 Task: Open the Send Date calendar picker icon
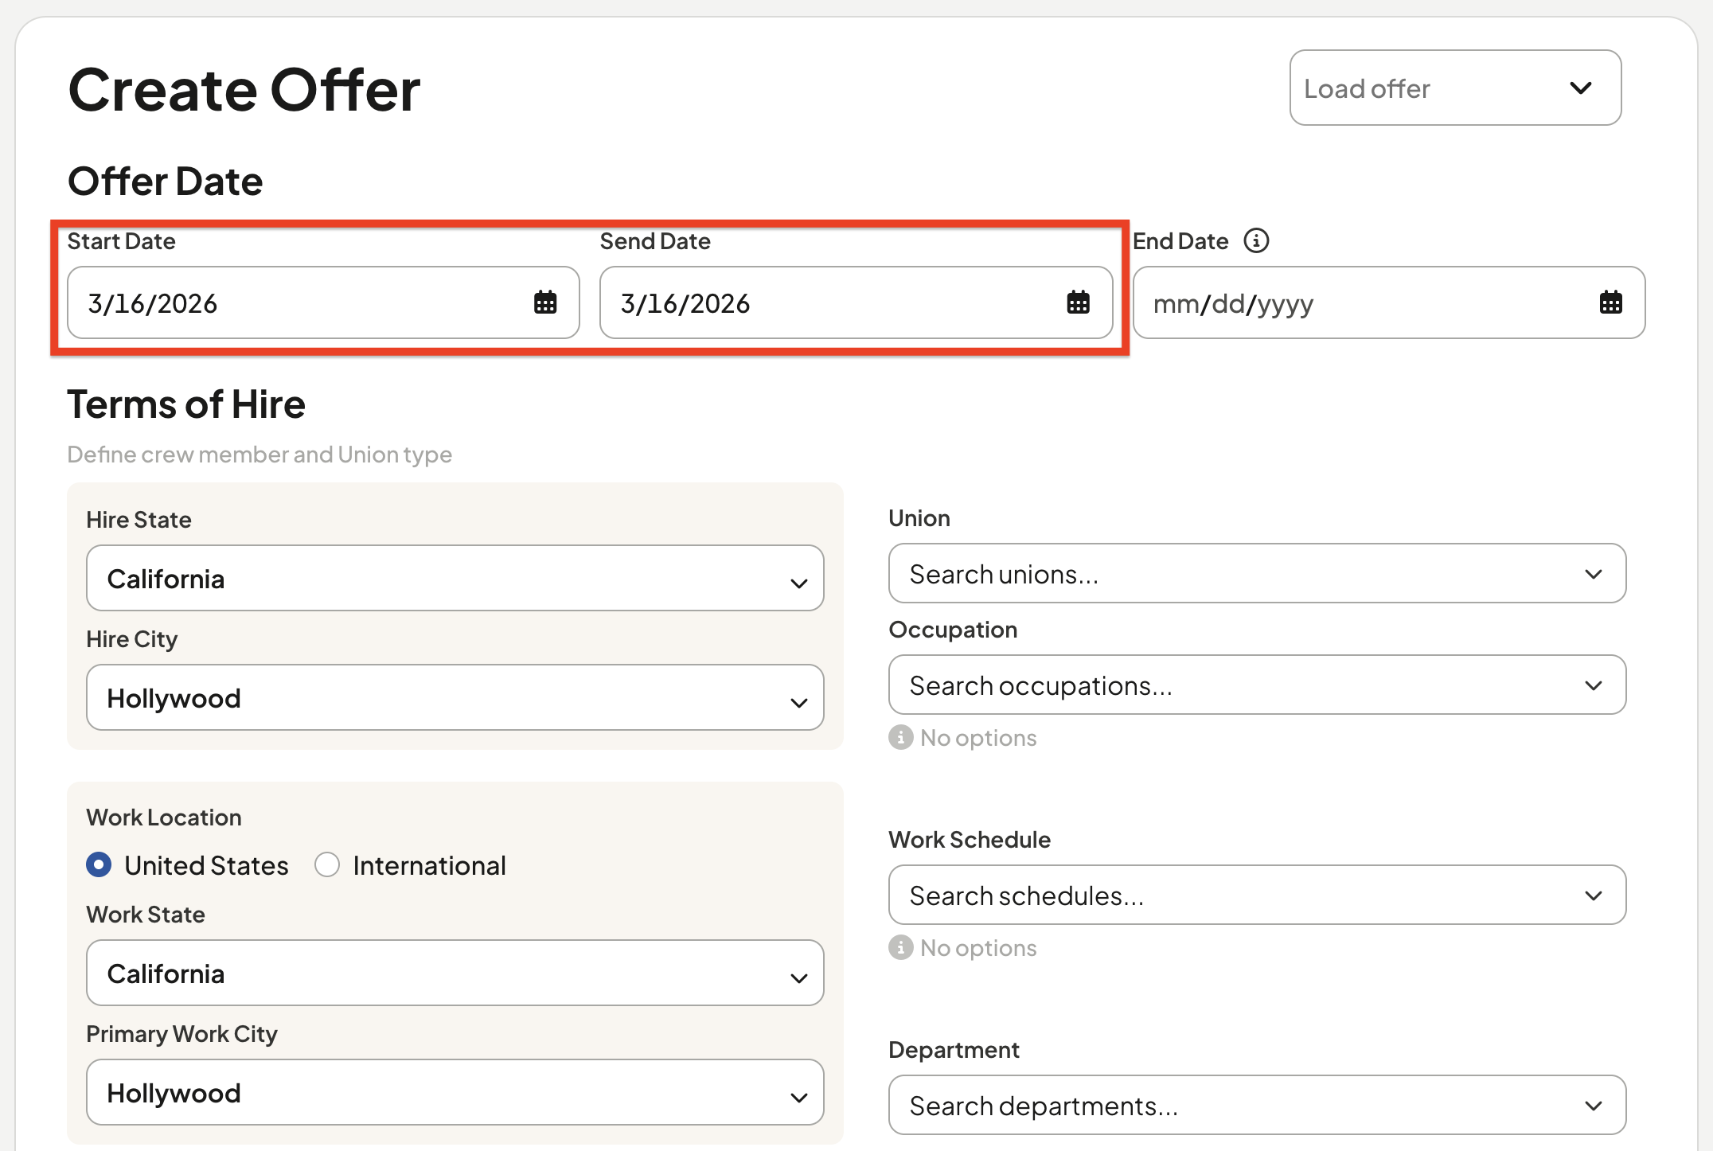click(x=1078, y=302)
